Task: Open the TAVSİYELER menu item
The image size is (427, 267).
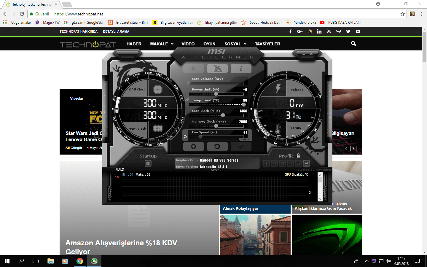Action: (267, 44)
